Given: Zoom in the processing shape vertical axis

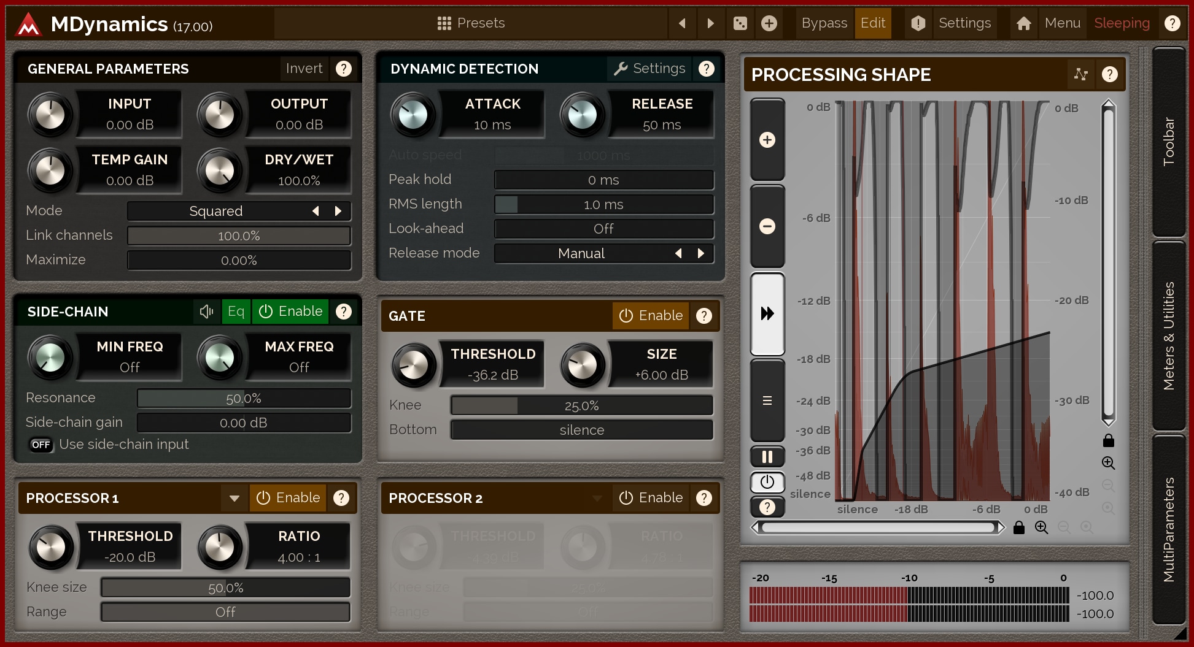Looking at the screenshot, I should point(1108,463).
